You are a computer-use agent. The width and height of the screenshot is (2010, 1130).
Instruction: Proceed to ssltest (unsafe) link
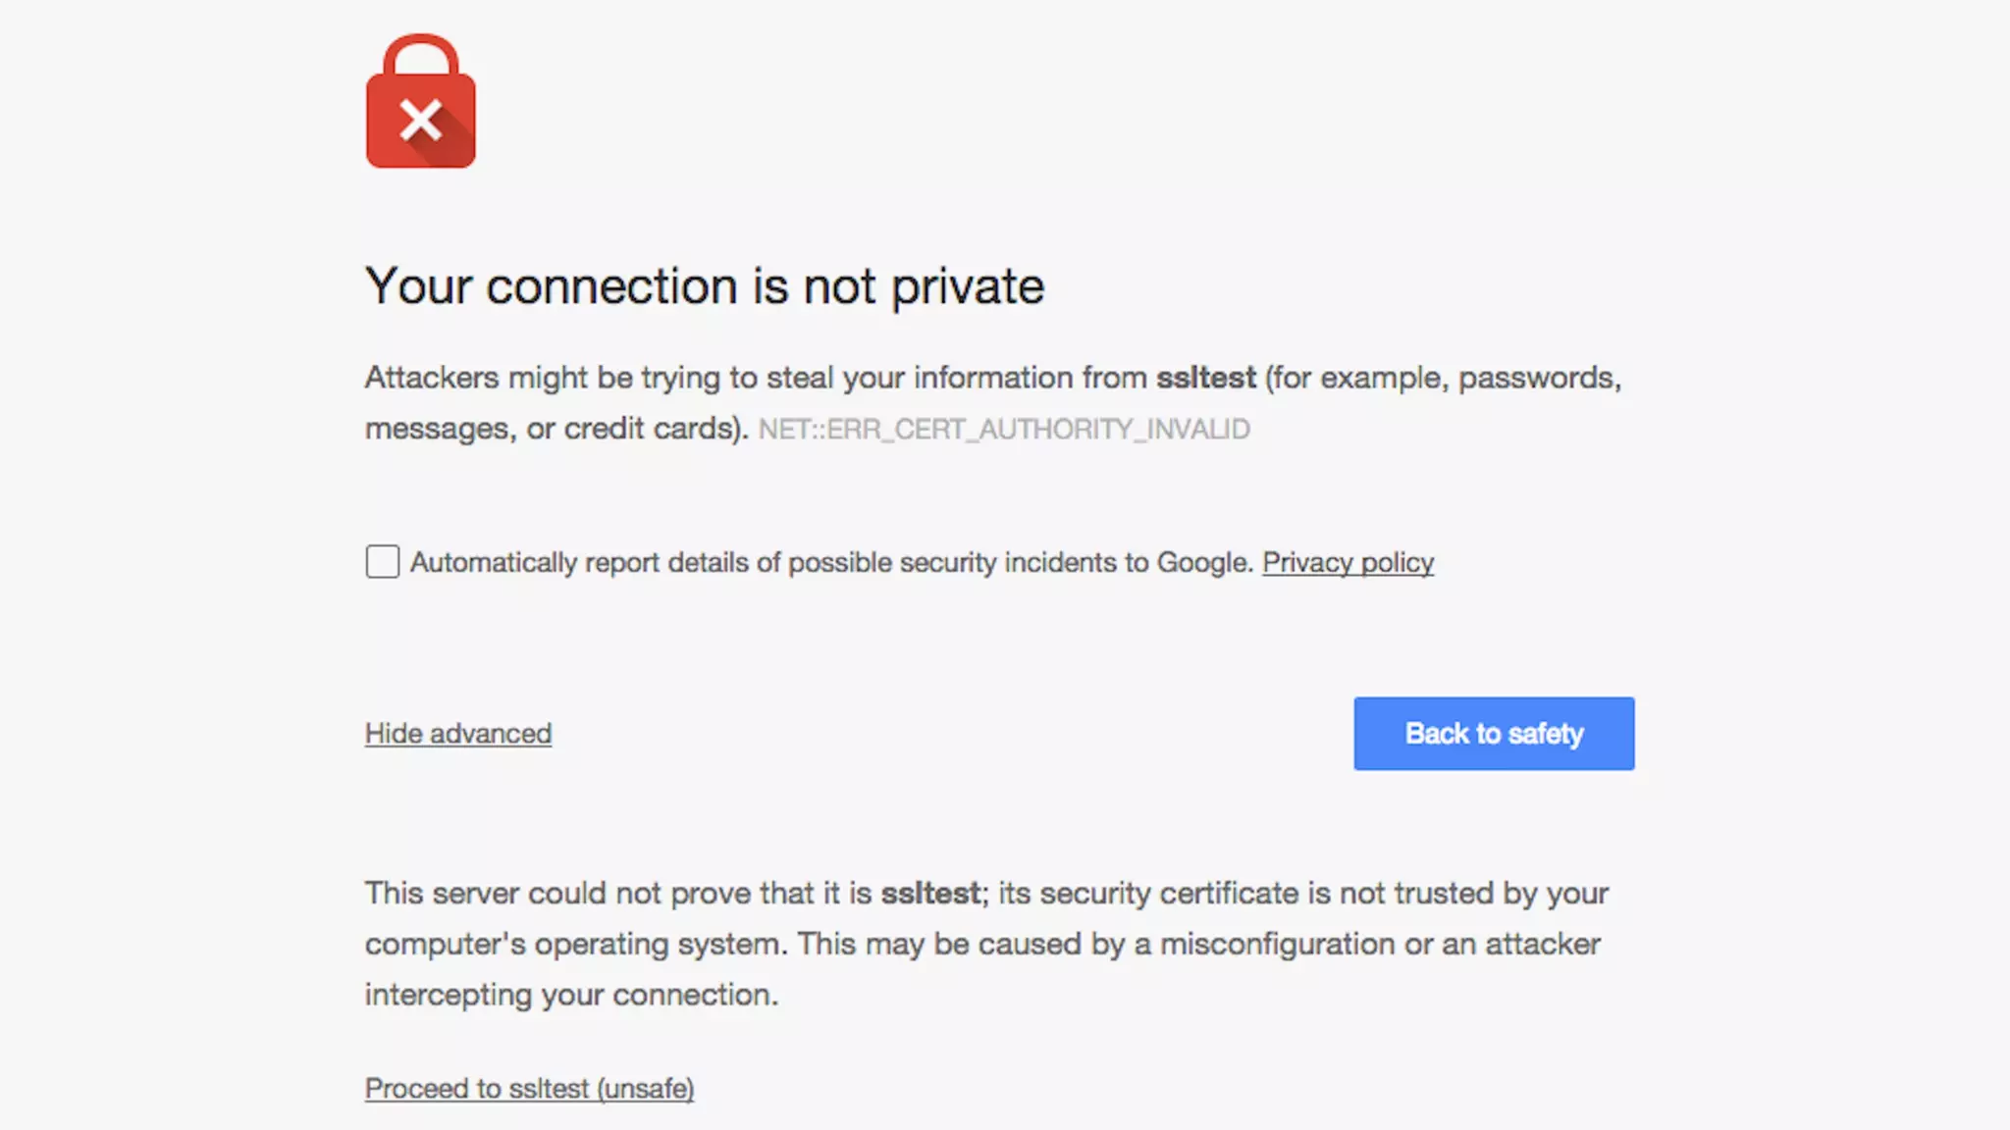point(529,1089)
